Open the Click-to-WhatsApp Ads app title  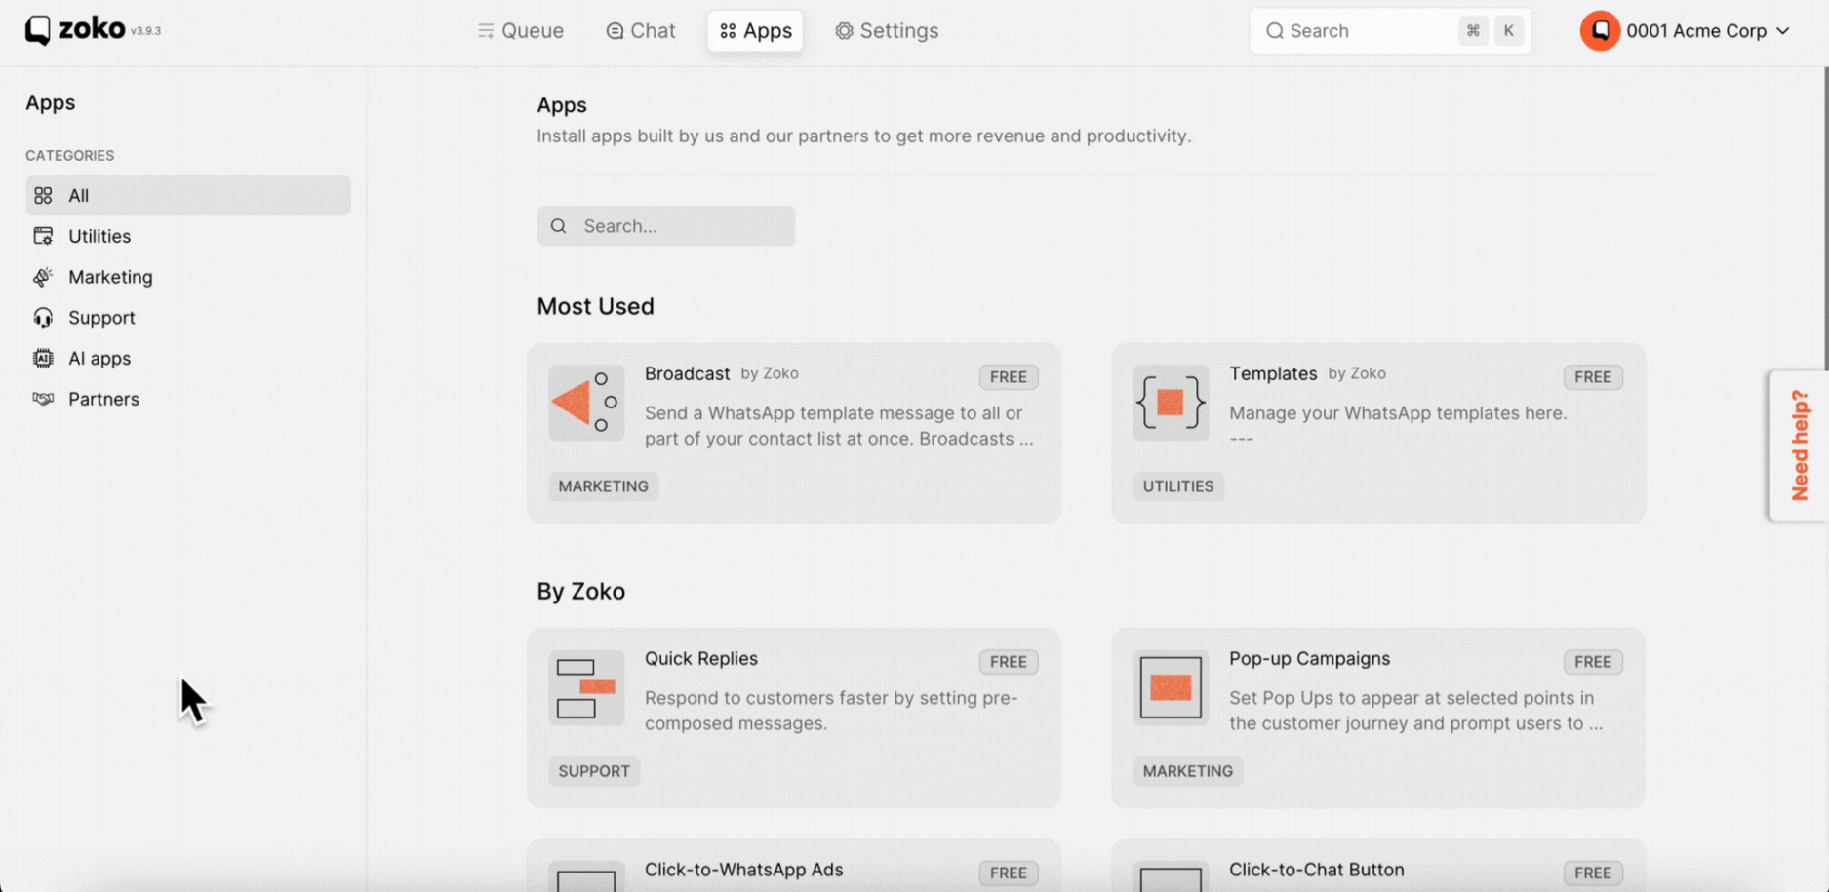click(743, 870)
